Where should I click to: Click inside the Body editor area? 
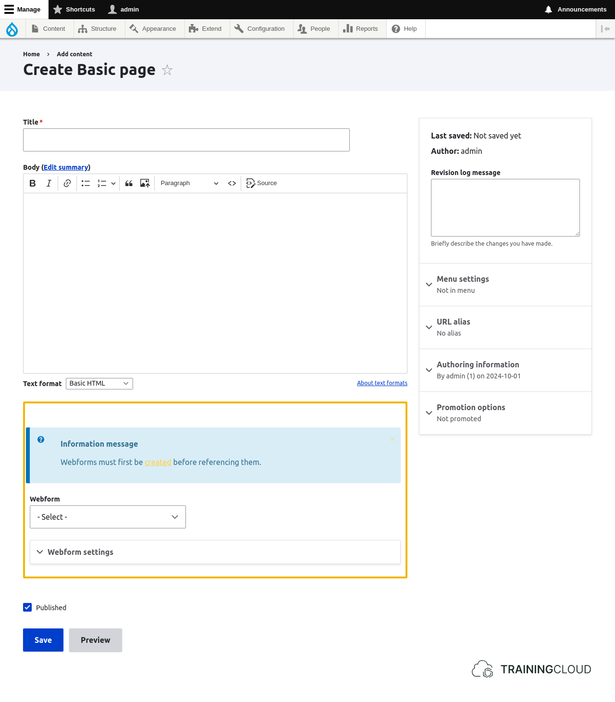215,283
